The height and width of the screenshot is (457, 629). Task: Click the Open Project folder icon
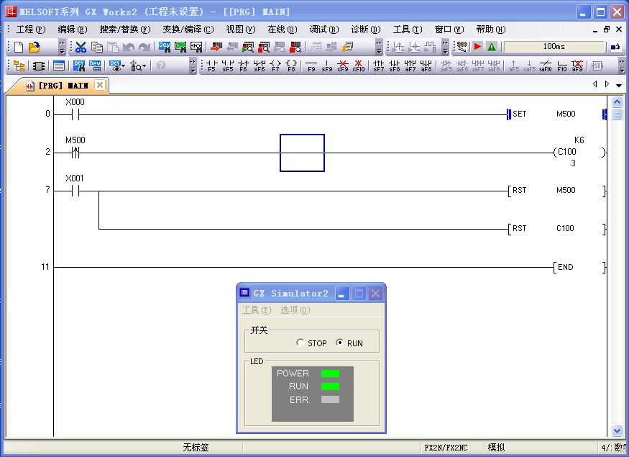(34, 47)
